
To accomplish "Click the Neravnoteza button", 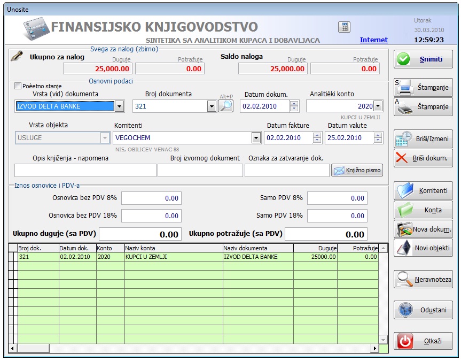I will pyautogui.click(x=423, y=279).
